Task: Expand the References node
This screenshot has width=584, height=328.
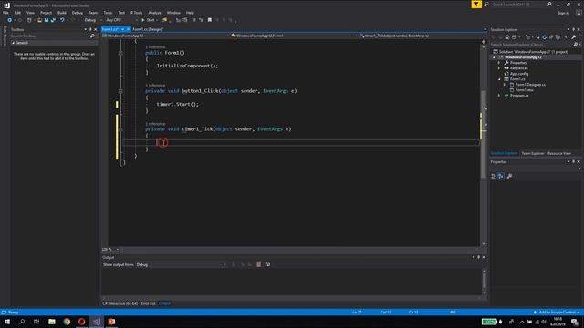Action: [499, 68]
